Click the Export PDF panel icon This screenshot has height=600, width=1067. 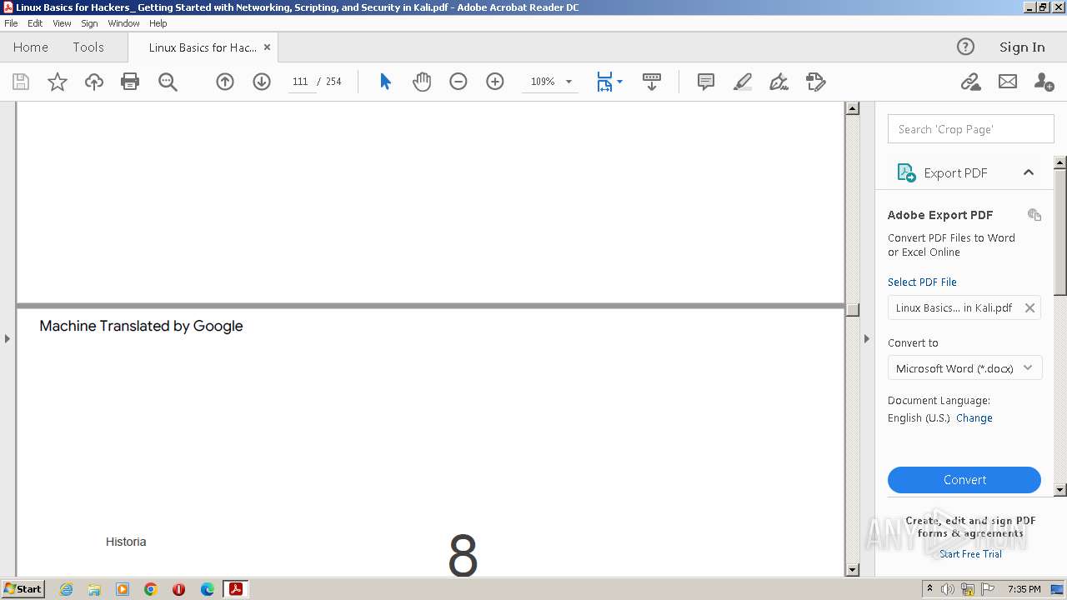[906, 172]
